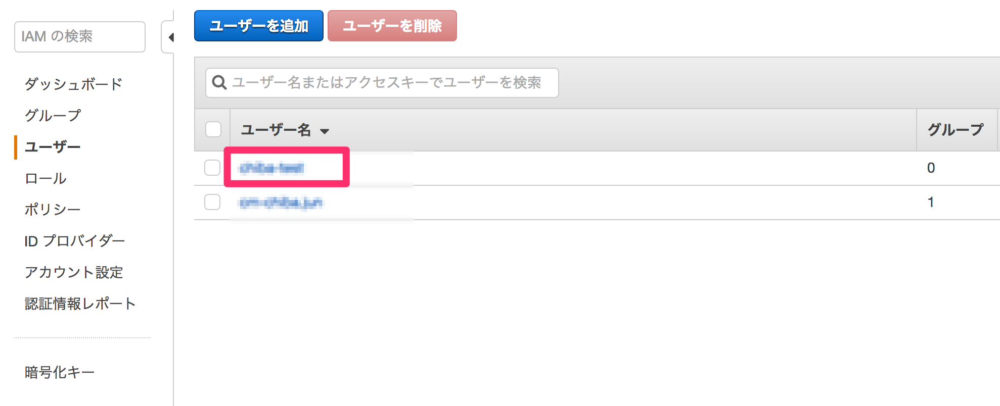Image resolution: width=1000 pixels, height=406 pixels.
Task: Open the highlighted user's detail link
Action: click(272, 168)
